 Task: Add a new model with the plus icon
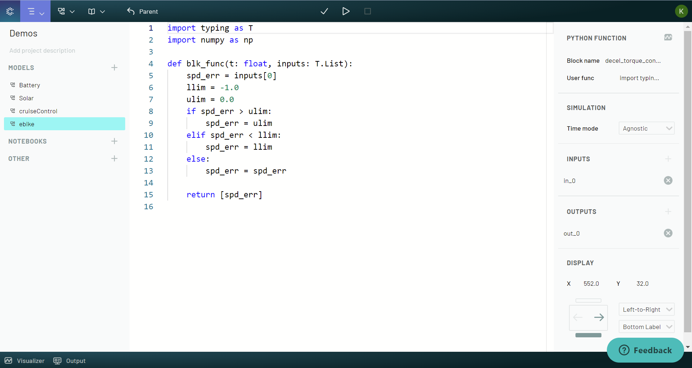pos(114,67)
